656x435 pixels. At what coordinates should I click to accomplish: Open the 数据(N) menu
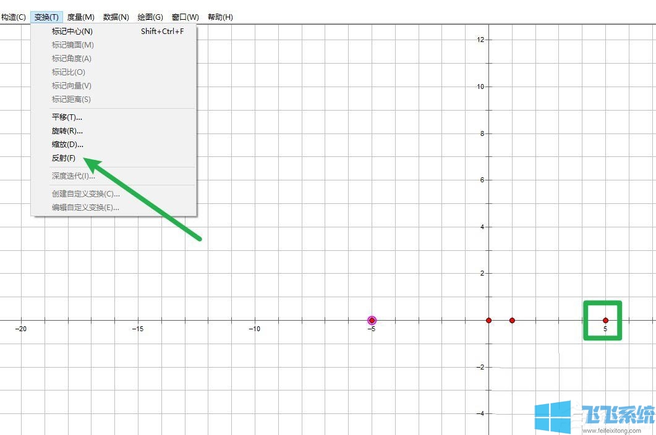tap(116, 17)
